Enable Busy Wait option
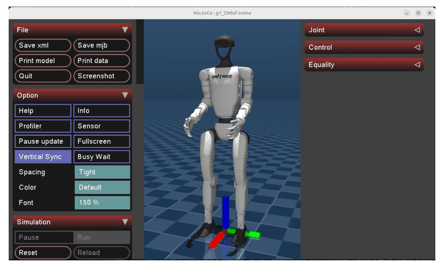 102,157
